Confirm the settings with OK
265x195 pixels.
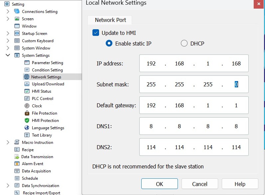click(160, 184)
